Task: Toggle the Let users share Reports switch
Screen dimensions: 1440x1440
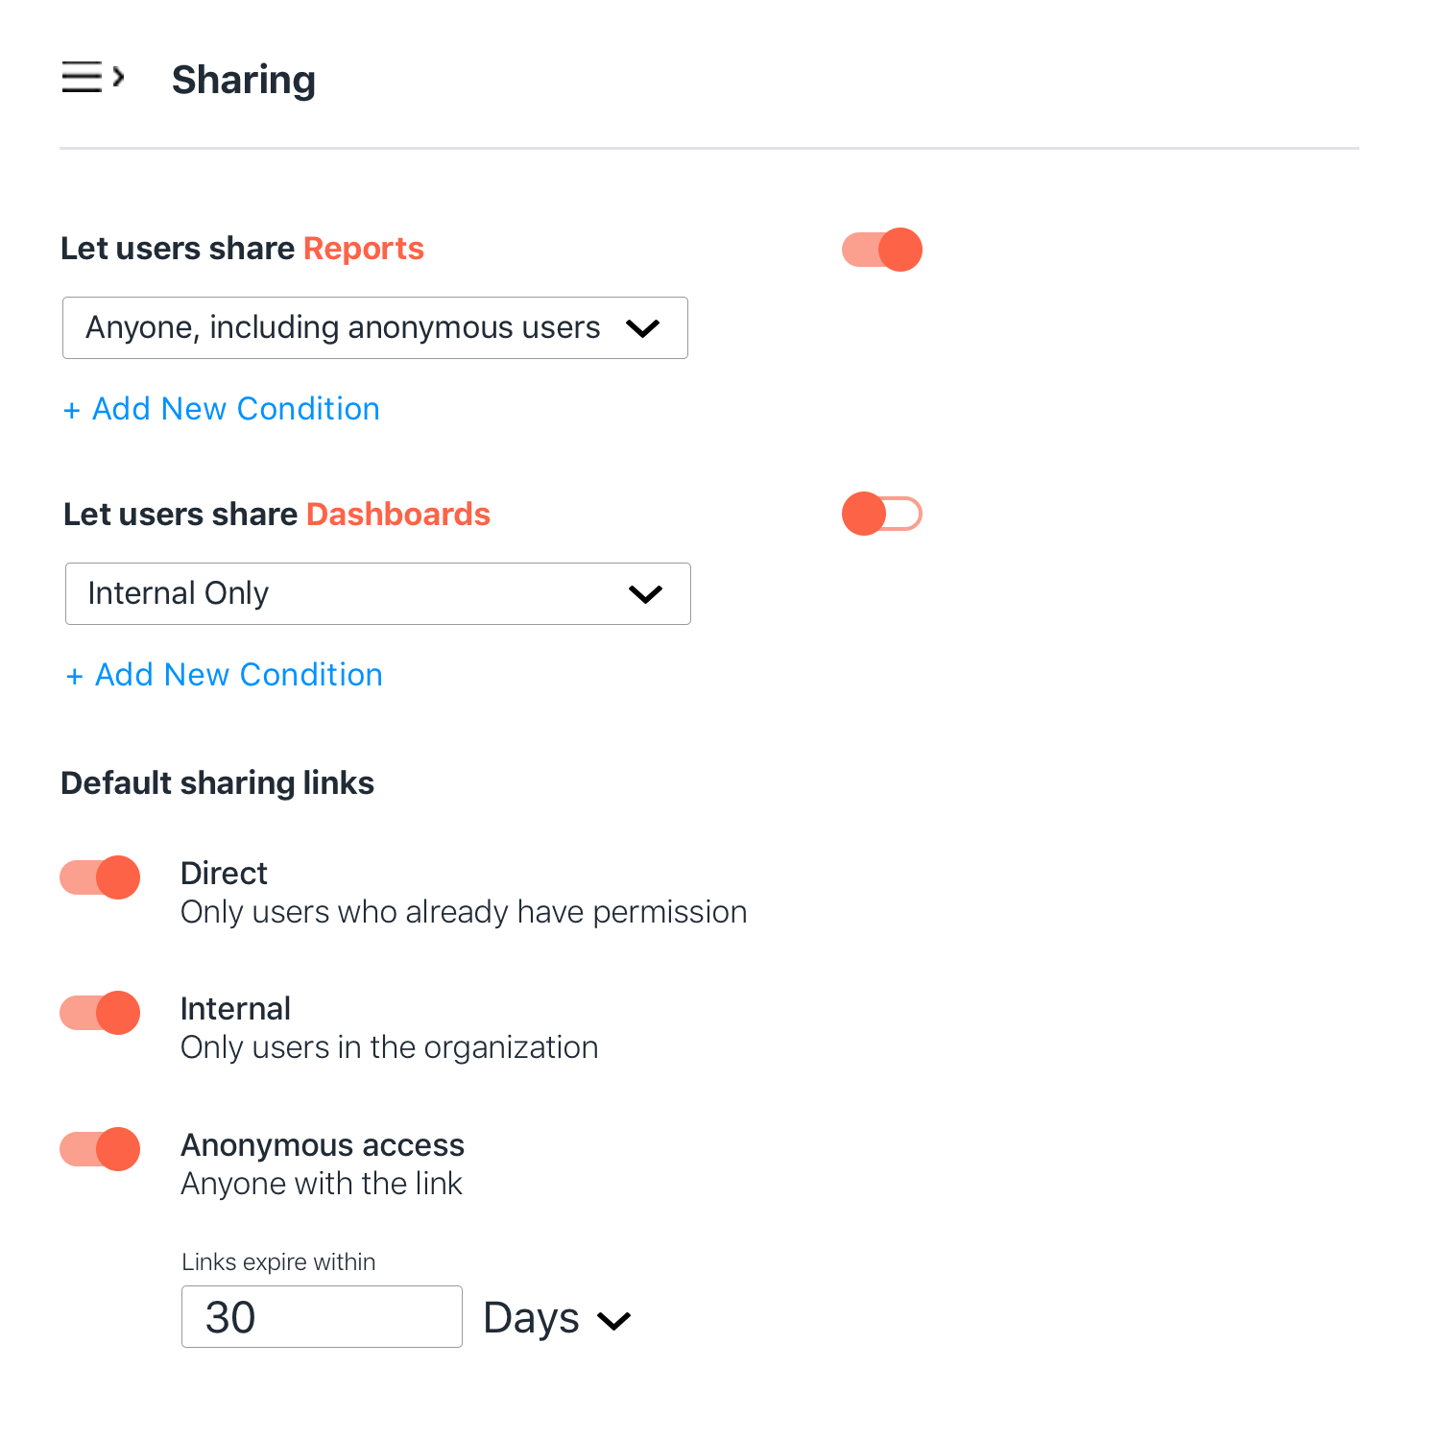Action: tap(881, 250)
